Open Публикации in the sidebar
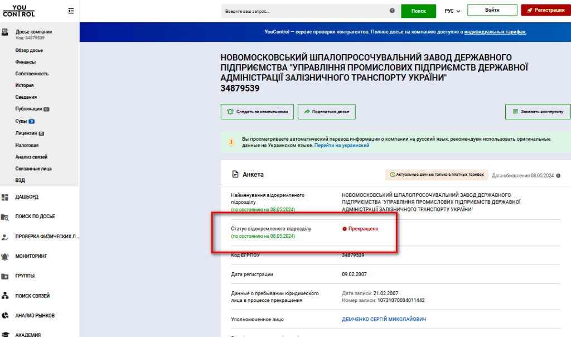This screenshot has height=337, width=571. tap(29, 109)
